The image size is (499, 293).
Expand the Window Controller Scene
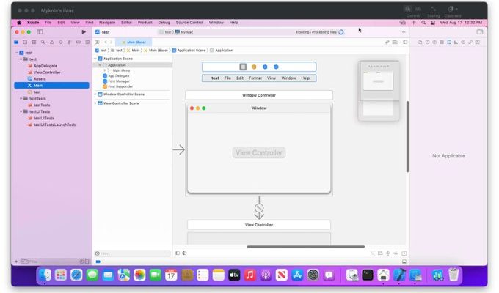coord(95,94)
